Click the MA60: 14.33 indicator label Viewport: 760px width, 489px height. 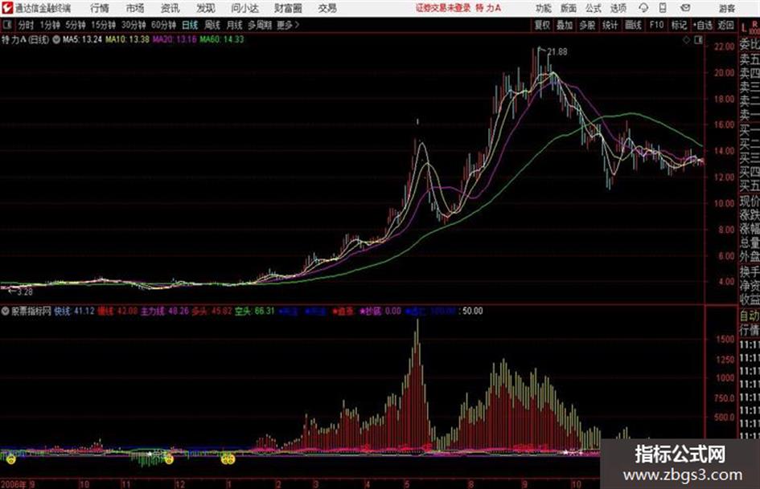[222, 39]
